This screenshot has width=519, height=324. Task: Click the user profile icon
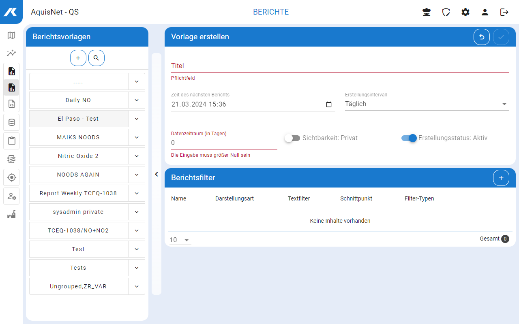(x=485, y=12)
